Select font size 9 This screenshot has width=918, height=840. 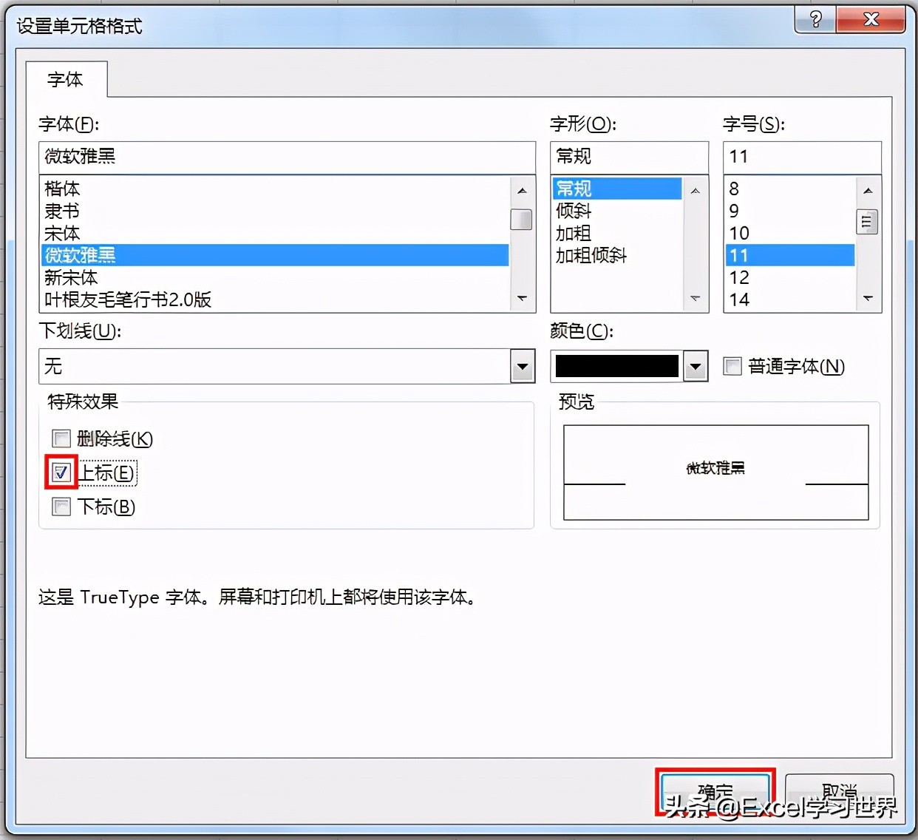(790, 211)
